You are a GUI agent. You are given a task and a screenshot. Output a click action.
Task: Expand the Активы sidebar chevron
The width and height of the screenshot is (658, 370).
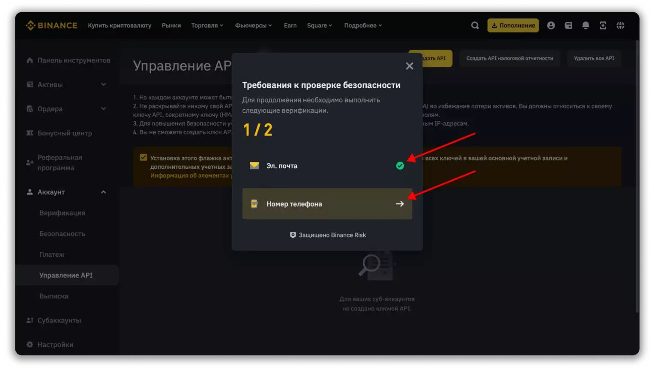(104, 84)
